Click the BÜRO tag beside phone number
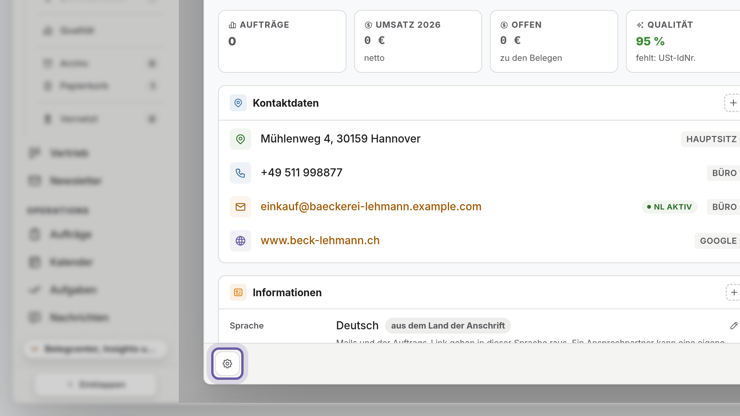The width and height of the screenshot is (740, 416). pyautogui.click(x=724, y=173)
